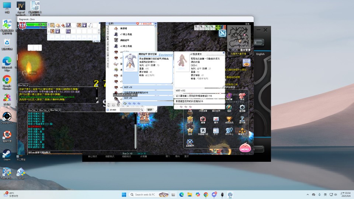
Task: Switch to the consumables tab in inventory sidebar
Action: (x=108, y=28)
